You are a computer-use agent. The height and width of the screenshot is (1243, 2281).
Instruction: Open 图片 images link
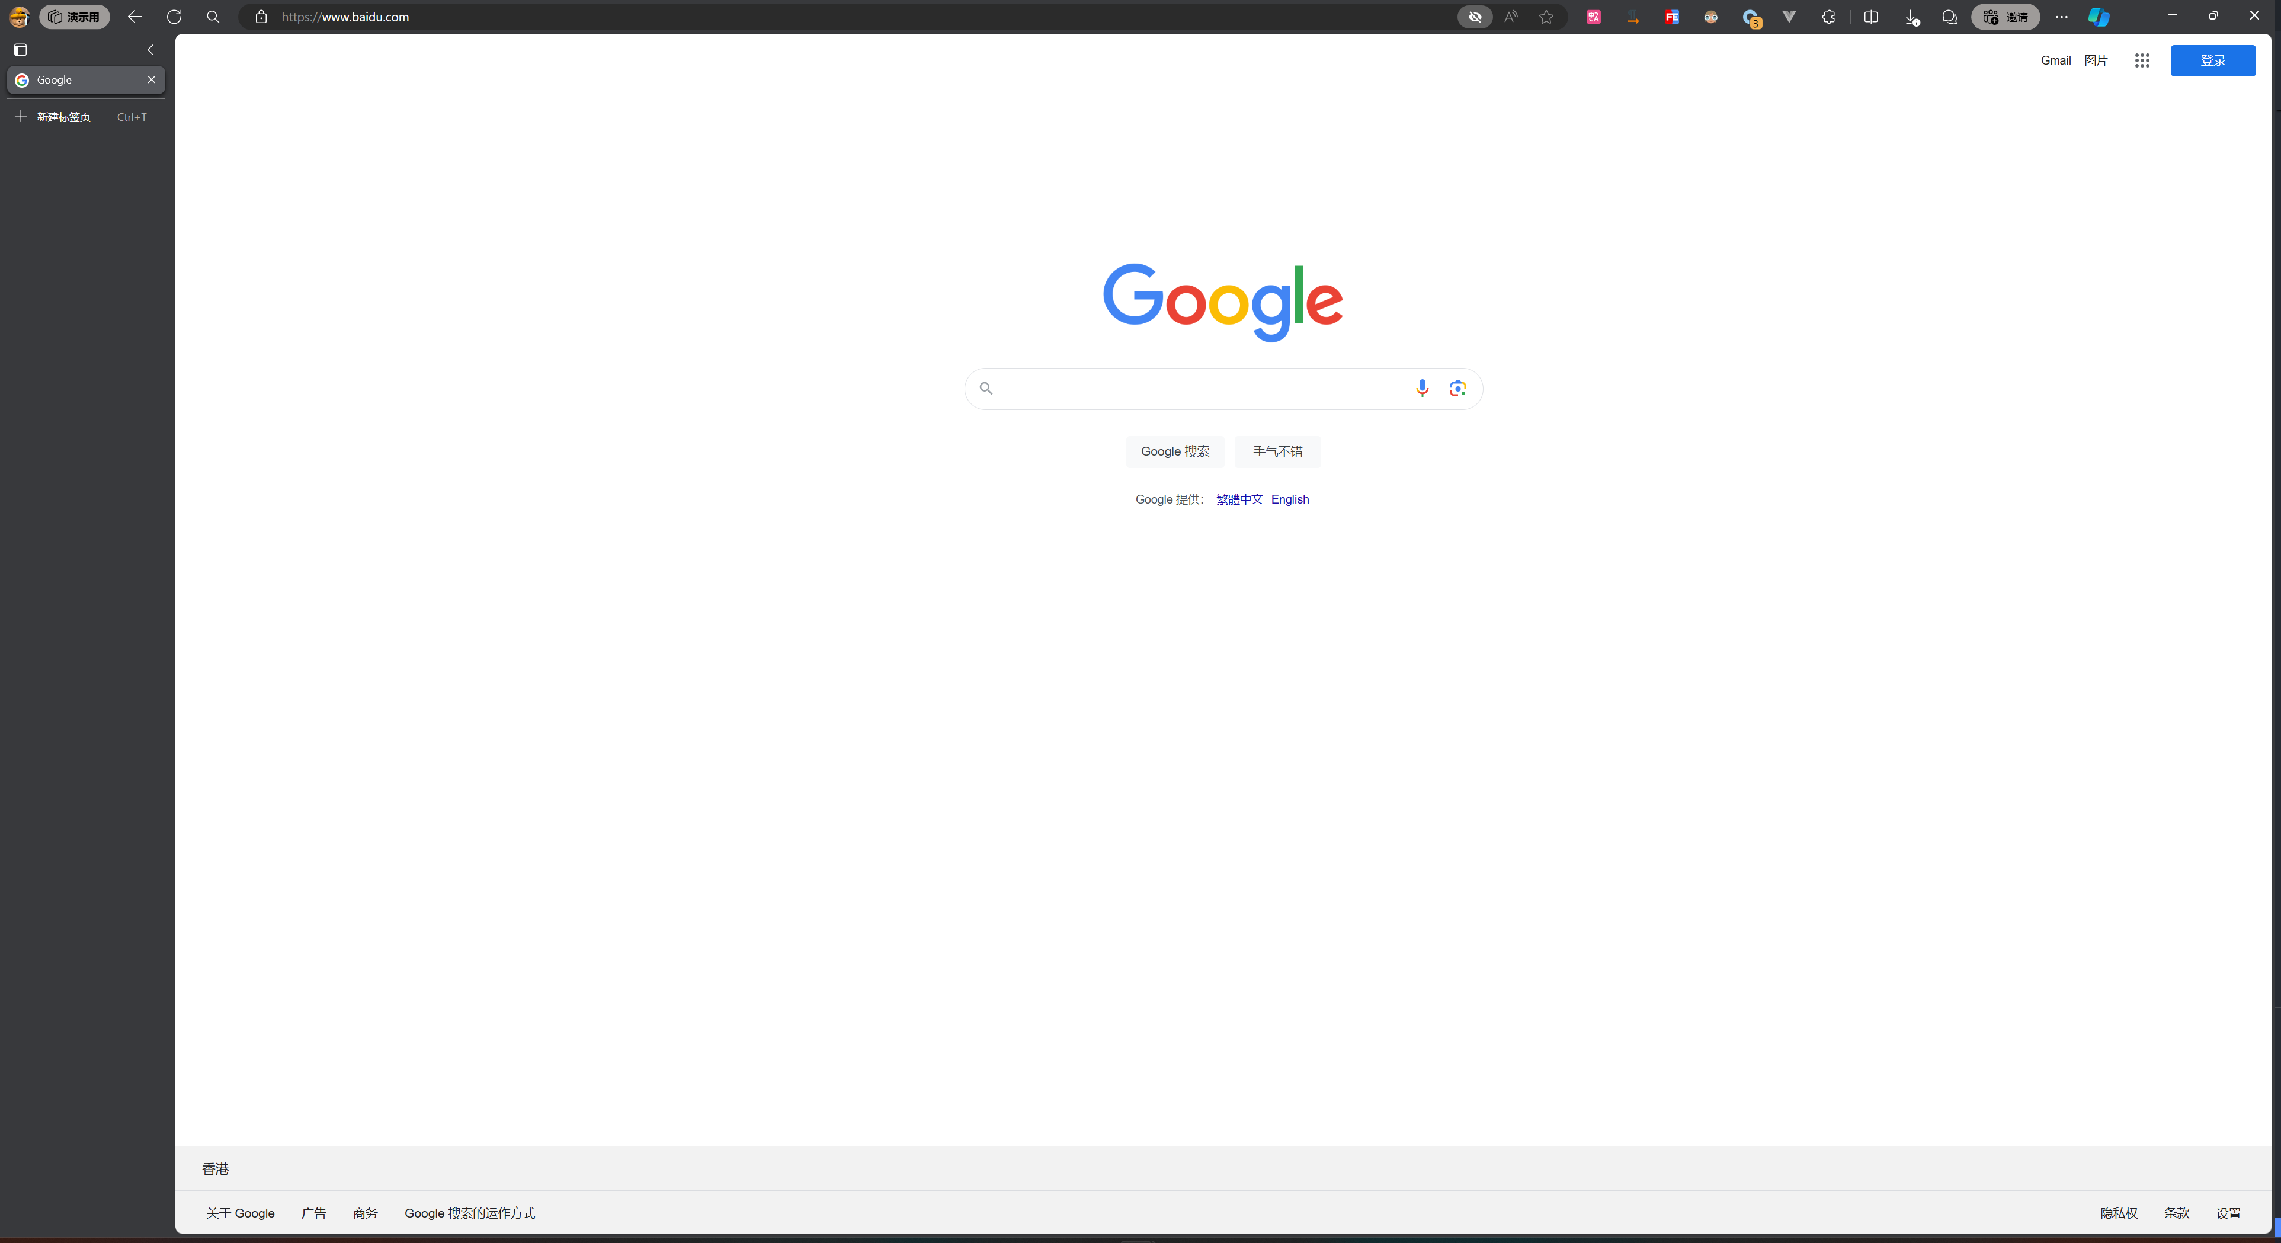[2096, 60]
